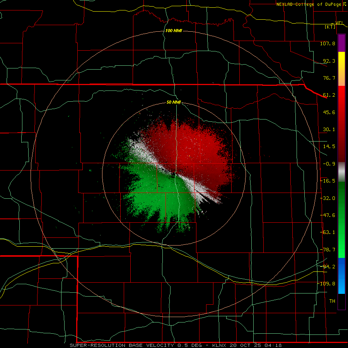This screenshot has width=348, height=348.
Task: Click the 50 NMI range ring label
Action: 174,102
